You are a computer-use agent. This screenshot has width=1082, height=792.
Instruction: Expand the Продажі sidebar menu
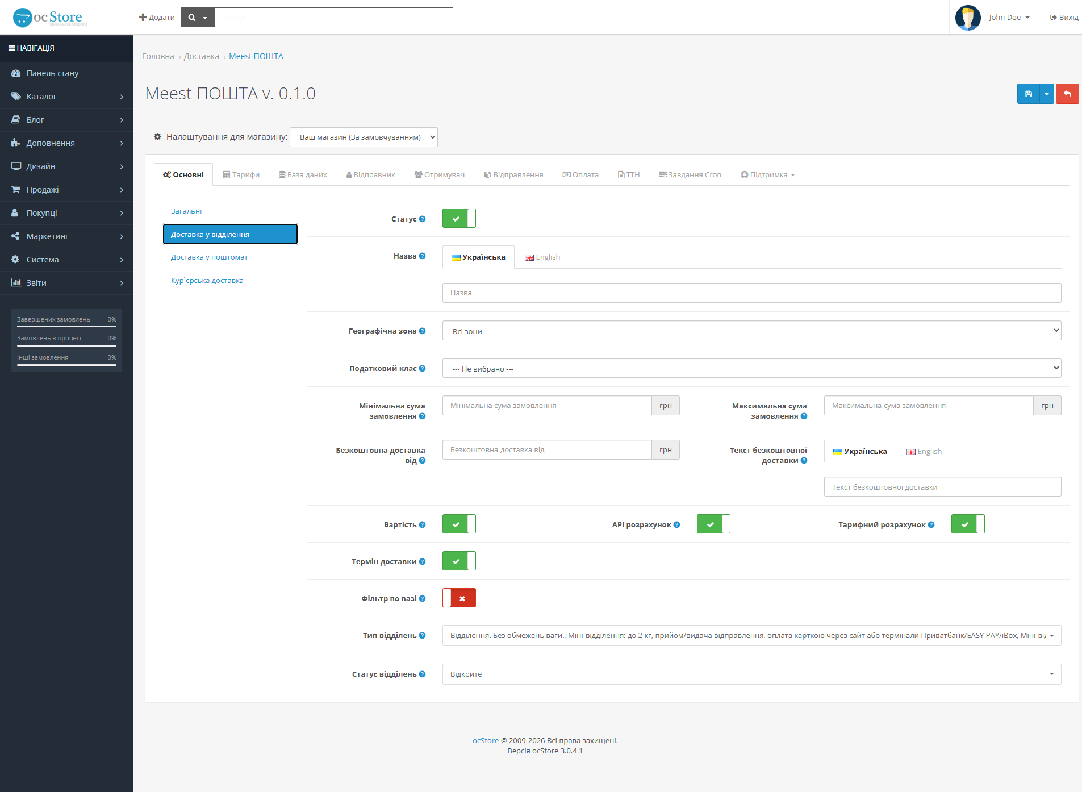(66, 190)
